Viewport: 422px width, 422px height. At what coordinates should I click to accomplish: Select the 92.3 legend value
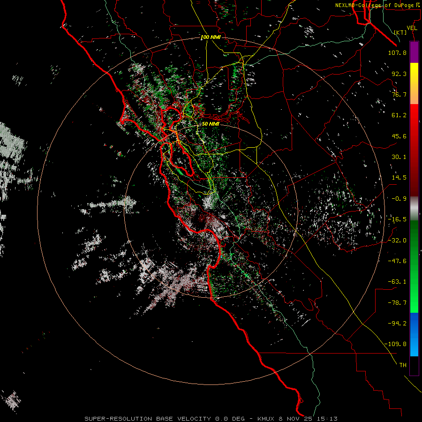(x=399, y=74)
